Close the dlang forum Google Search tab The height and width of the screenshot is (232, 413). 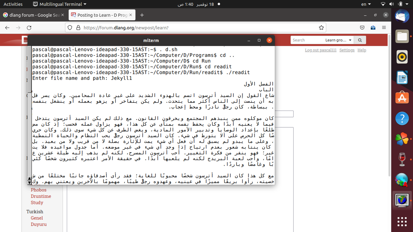tap(62, 15)
